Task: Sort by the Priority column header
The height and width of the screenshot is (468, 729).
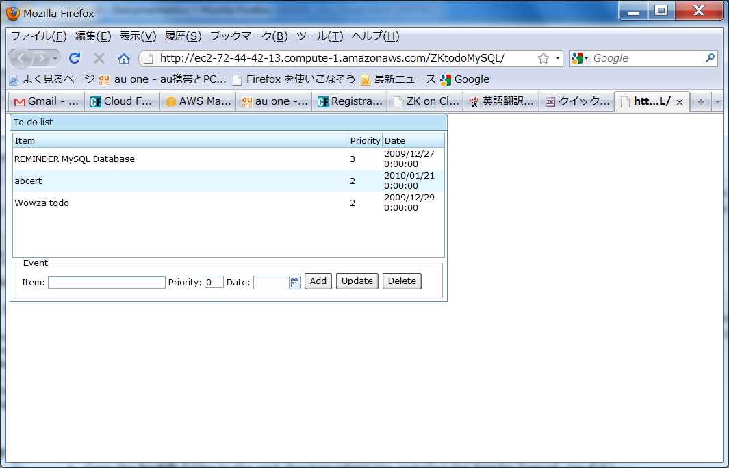Action: click(365, 141)
